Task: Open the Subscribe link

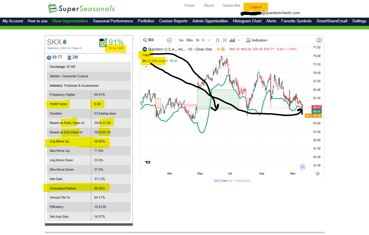Action: pos(231,6)
